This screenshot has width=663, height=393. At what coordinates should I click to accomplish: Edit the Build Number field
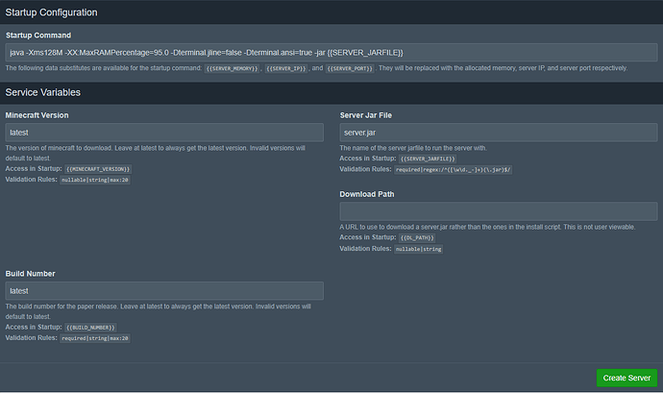pyautogui.click(x=164, y=291)
